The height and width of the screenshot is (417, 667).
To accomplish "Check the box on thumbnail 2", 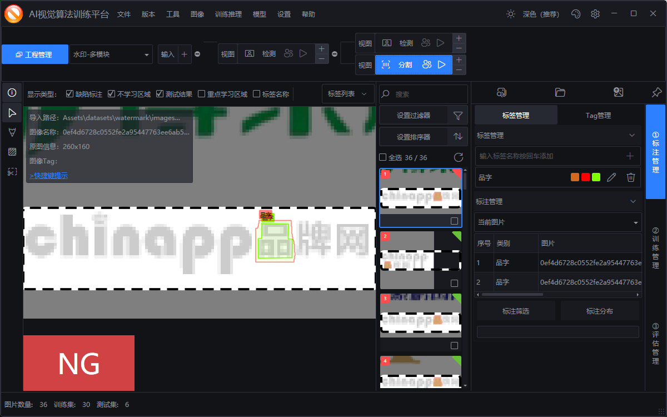I will coord(454,283).
